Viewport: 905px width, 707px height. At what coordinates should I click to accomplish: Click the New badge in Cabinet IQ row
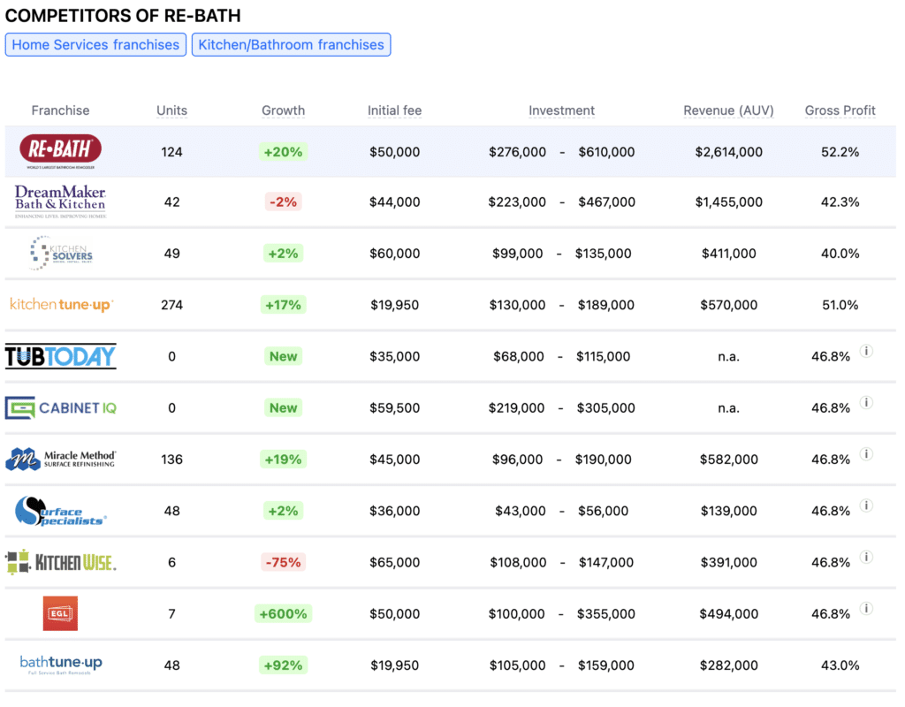coord(284,407)
